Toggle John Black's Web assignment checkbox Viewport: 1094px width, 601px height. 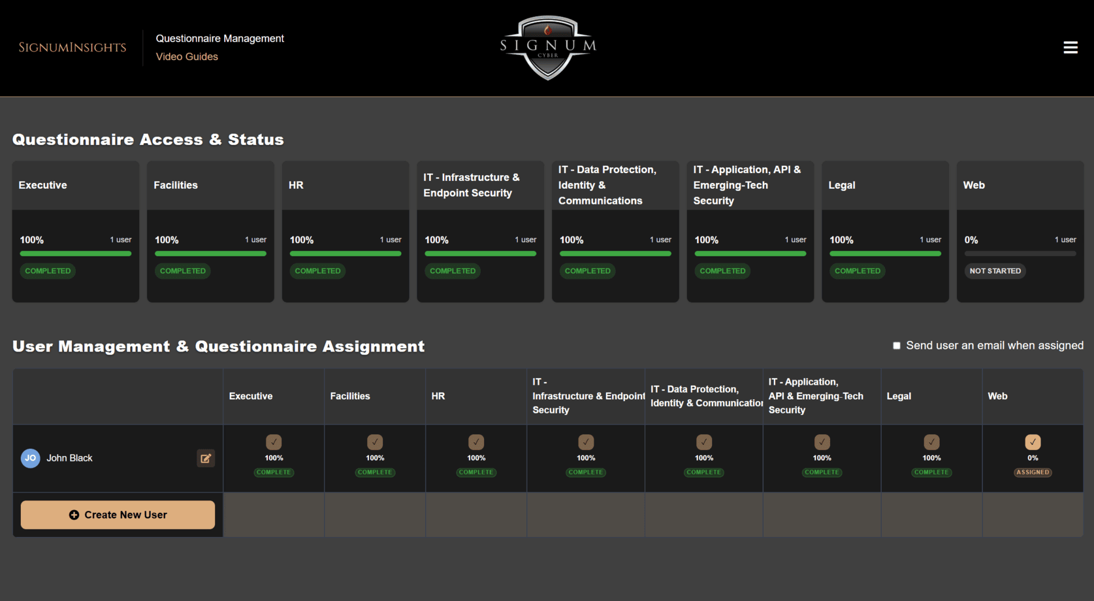[1033, 442]
